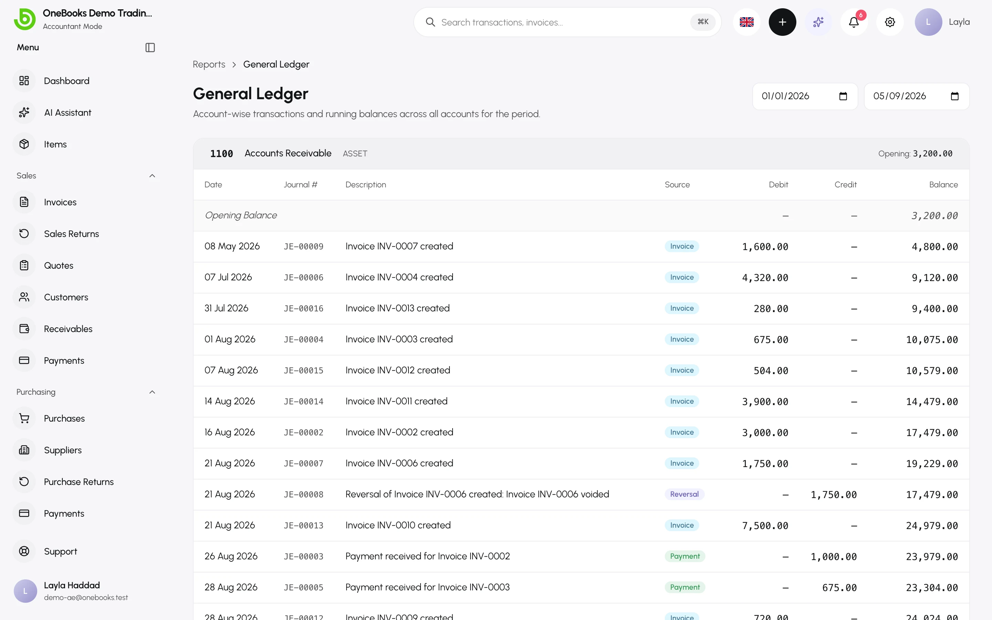Click the search magnifier icon
This screenshot has width=992, height=620.
coord(430,22)
